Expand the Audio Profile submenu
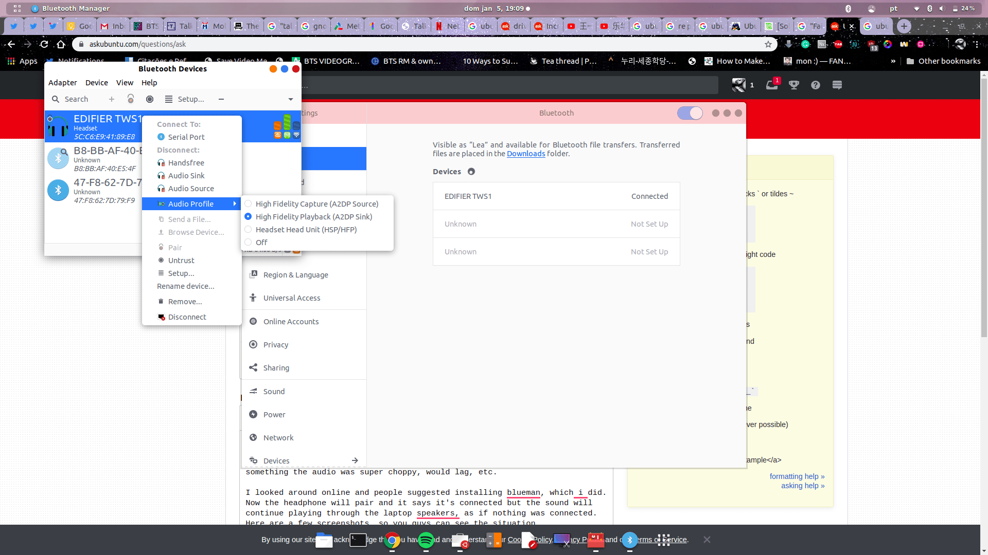The height and width of the screenshot is (555, 988). (x=191, y=204)
